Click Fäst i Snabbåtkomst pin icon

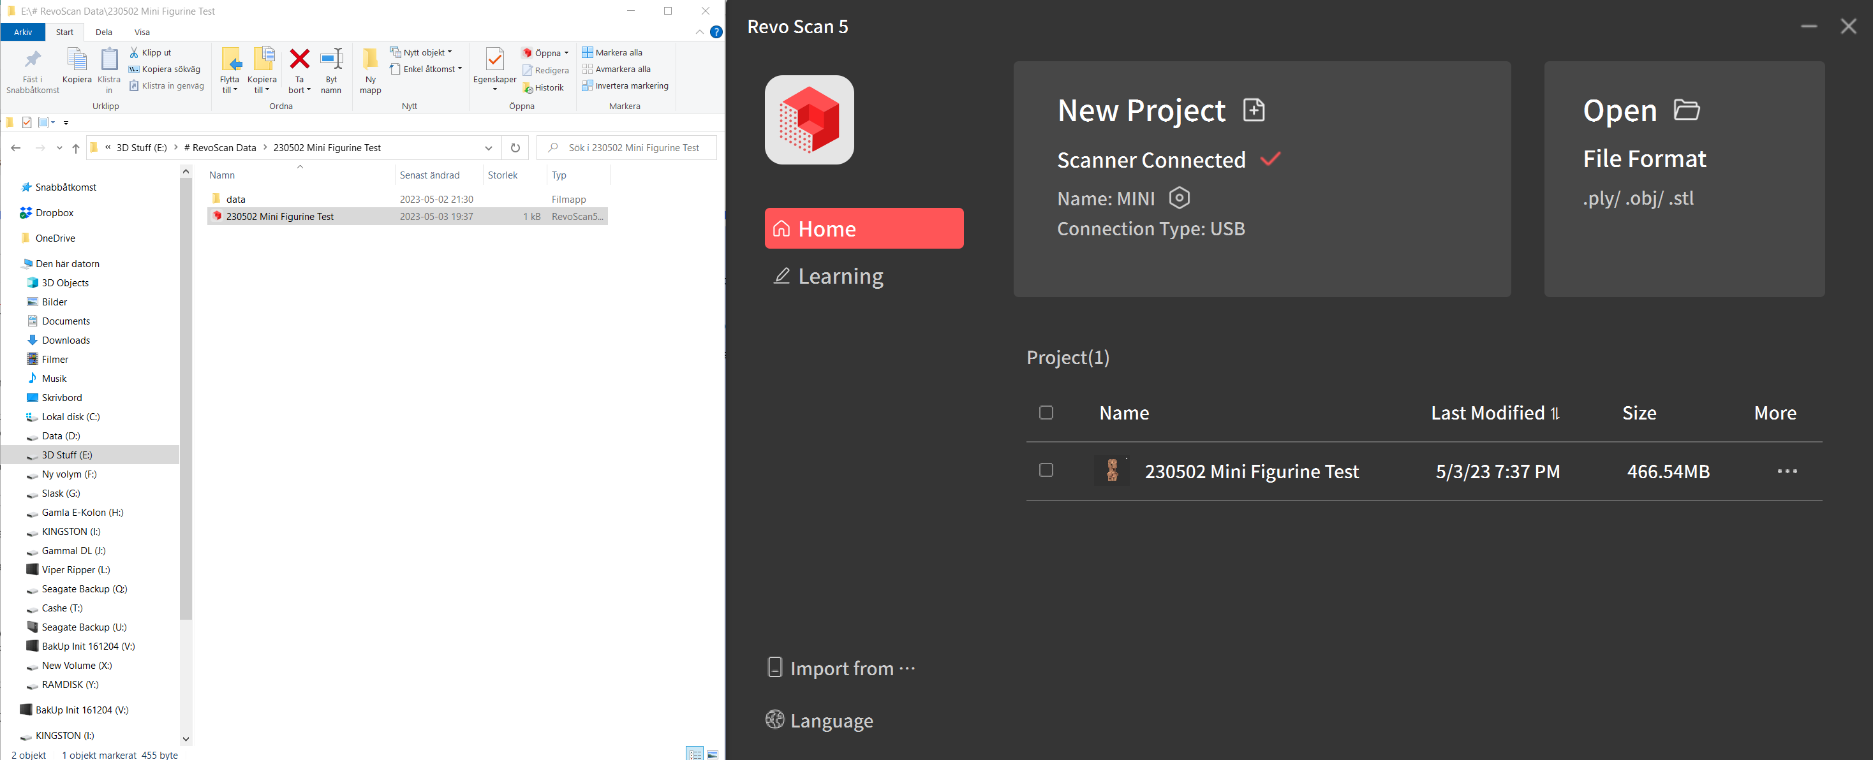click(33, 61)
